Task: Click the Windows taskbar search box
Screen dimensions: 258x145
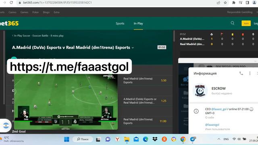Action: [x=83, y=139]
